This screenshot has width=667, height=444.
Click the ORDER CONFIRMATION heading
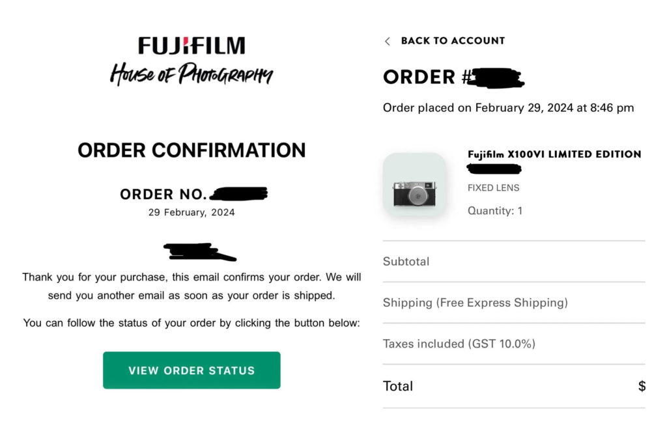click(x=192, y=150)
